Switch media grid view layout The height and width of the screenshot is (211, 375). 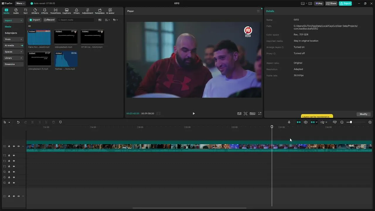(x=100, y=20)
